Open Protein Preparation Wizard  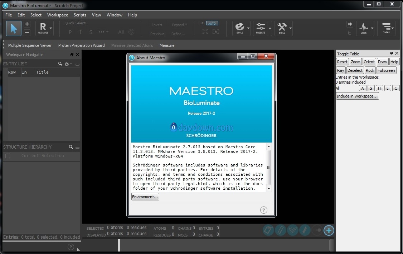pyautogui.click(x=82, y=45)
